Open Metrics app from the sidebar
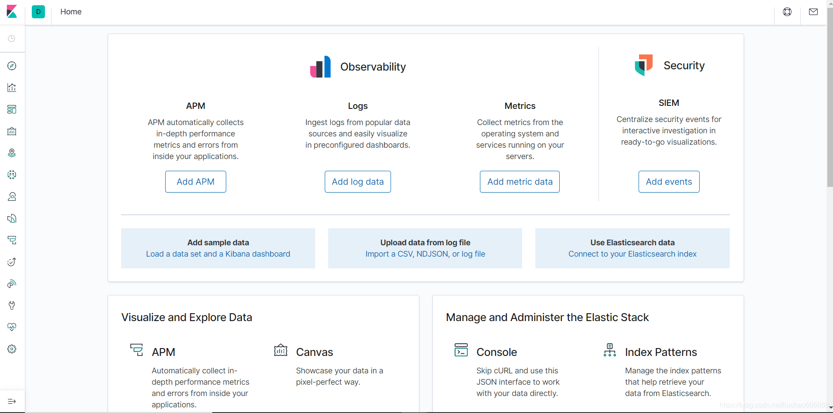Image resolution: width=833 pixels, height=413 pixels. [x=12, y=196]
